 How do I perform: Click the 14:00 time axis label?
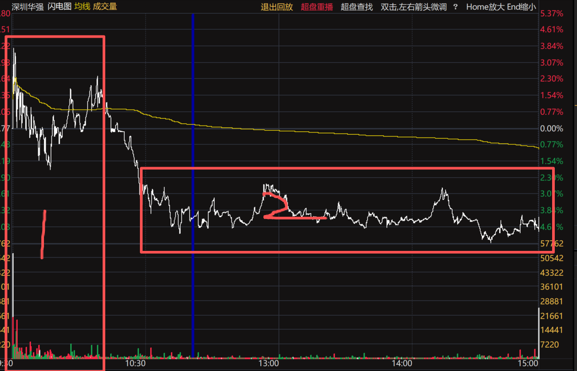click(x=401, y=363)
